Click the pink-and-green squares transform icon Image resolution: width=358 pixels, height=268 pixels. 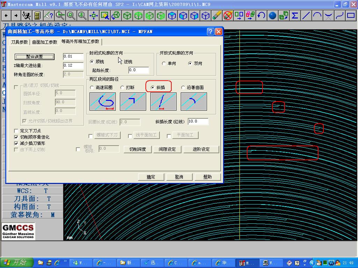[250, 15]
